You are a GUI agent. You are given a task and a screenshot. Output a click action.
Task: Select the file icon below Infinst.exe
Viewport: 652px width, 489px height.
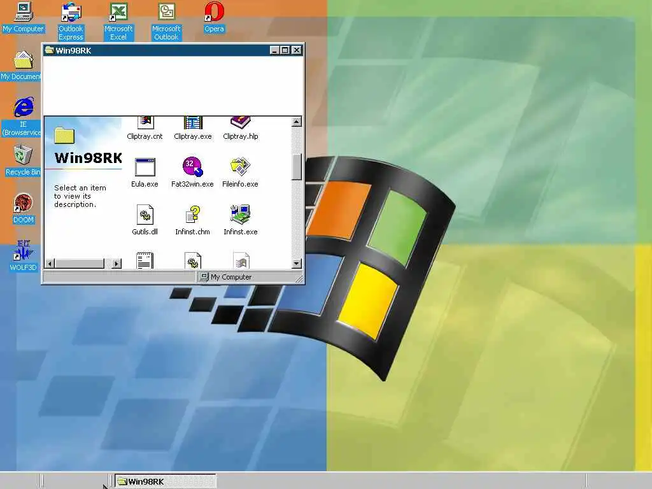(x=241, y=260)
